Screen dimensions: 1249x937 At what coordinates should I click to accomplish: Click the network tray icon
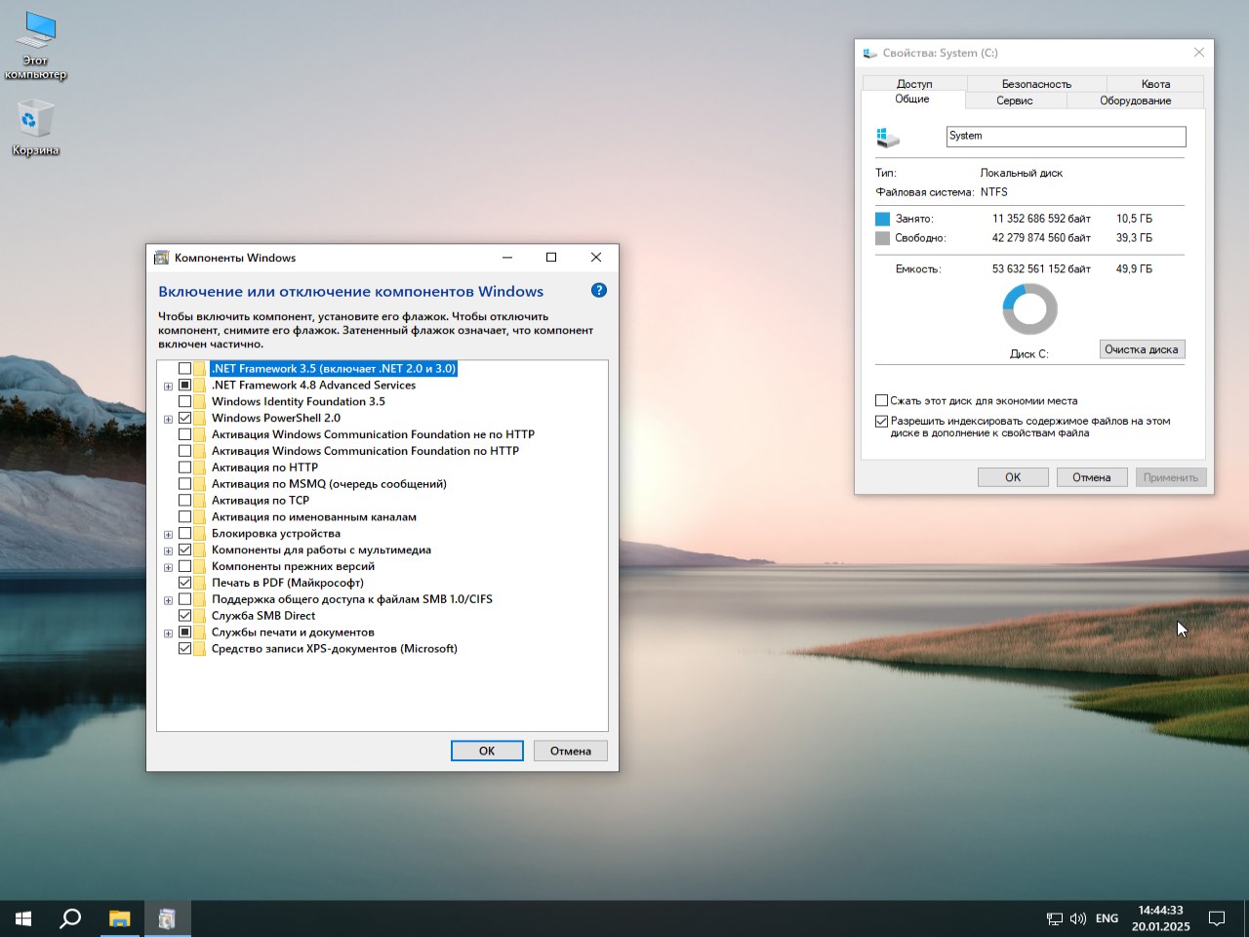pos(1055,918)
